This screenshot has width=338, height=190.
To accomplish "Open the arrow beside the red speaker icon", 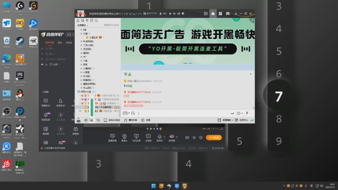I will 177,136.
